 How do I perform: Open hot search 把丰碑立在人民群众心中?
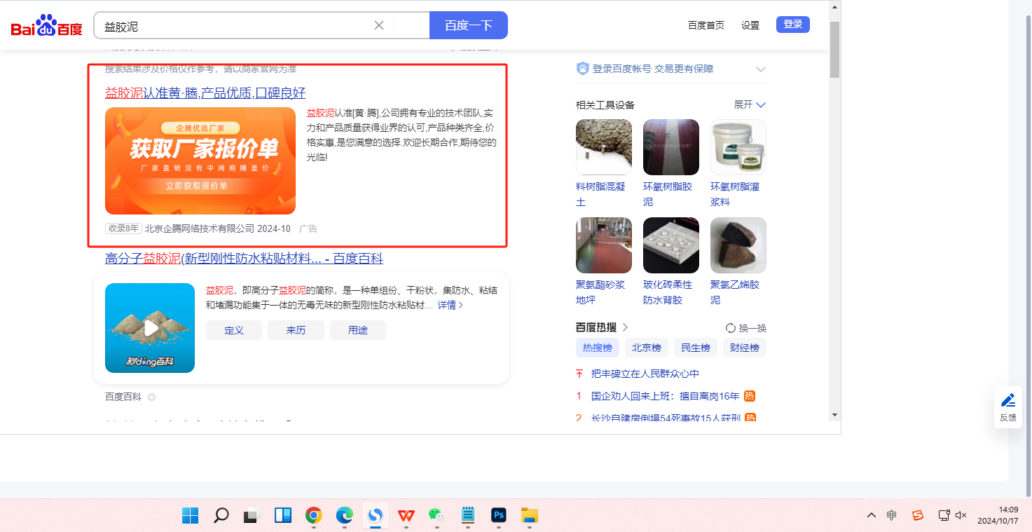click(645, 374)
